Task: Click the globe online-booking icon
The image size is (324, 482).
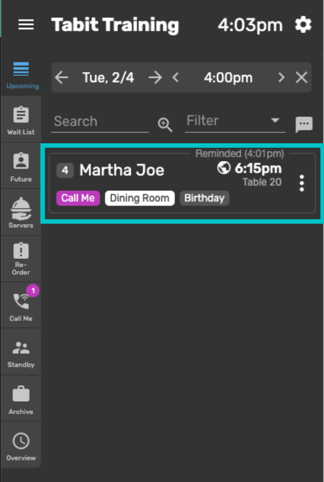Action: click(x=224, y=168)
